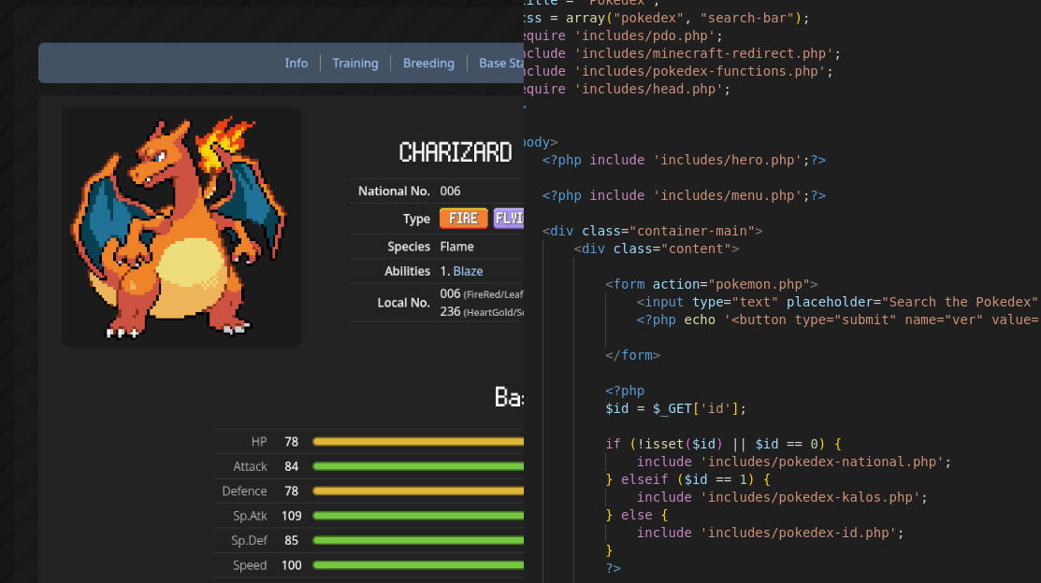Viewport: 1041px width, 583px height.
Task: Select the "National No." label
Action: [394, 191]
